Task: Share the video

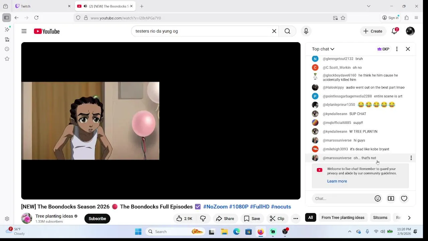Action: (x=225, y=219)
